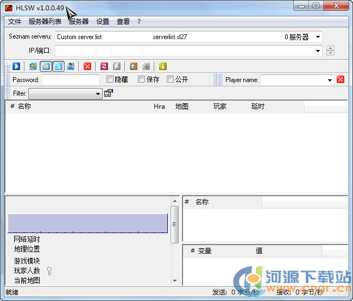Open the 文件 menu
Image resolution: width=353 pixels, height=301 pixels.
point(15,22)
